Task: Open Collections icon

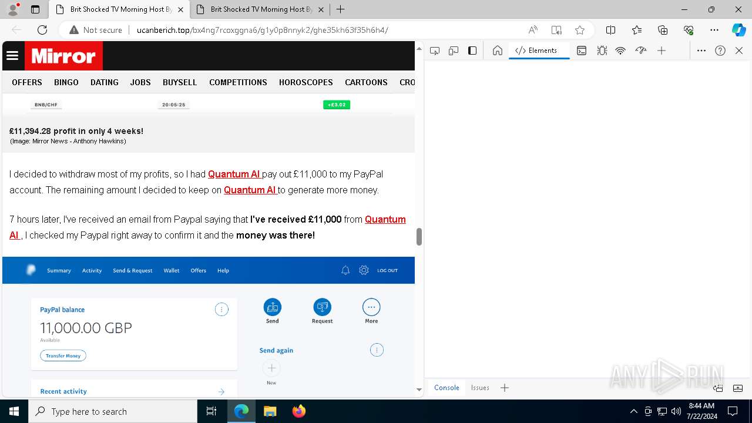Action: (663, 30)
